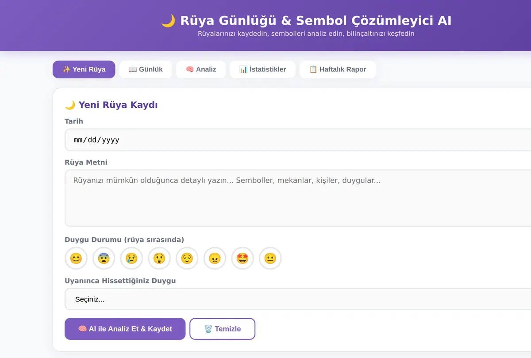
Task: Click the Rüya Metni label
Action: (x=86, y=162)
